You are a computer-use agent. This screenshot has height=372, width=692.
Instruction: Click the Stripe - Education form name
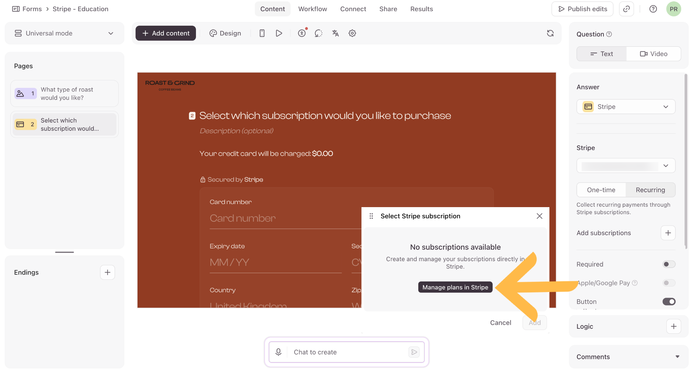click(x=80, y=9)
